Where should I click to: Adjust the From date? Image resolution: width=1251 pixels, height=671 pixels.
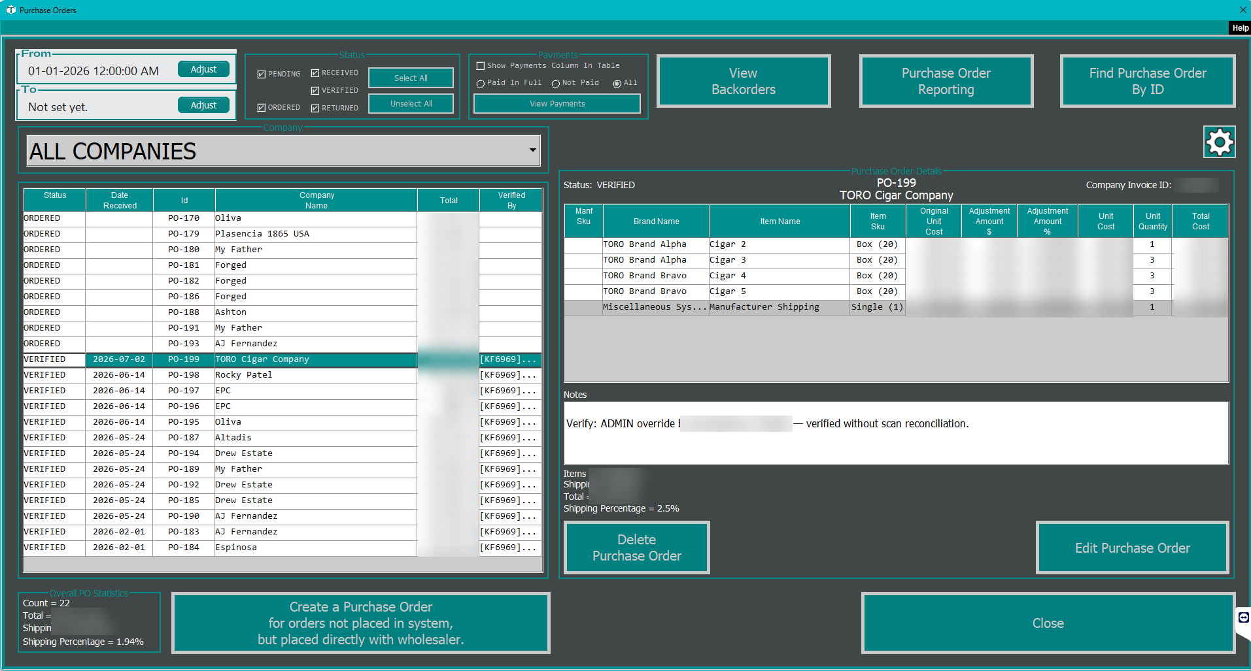(203, 69)
